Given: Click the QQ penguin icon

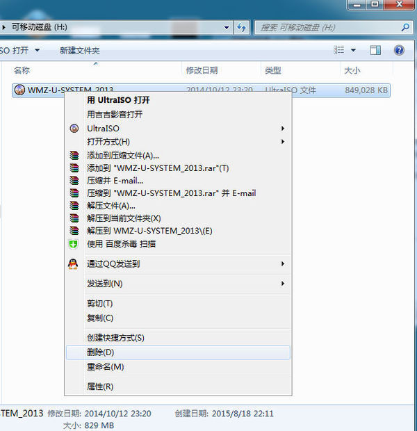Looking at the screenshot, I should tap(73, 264).
